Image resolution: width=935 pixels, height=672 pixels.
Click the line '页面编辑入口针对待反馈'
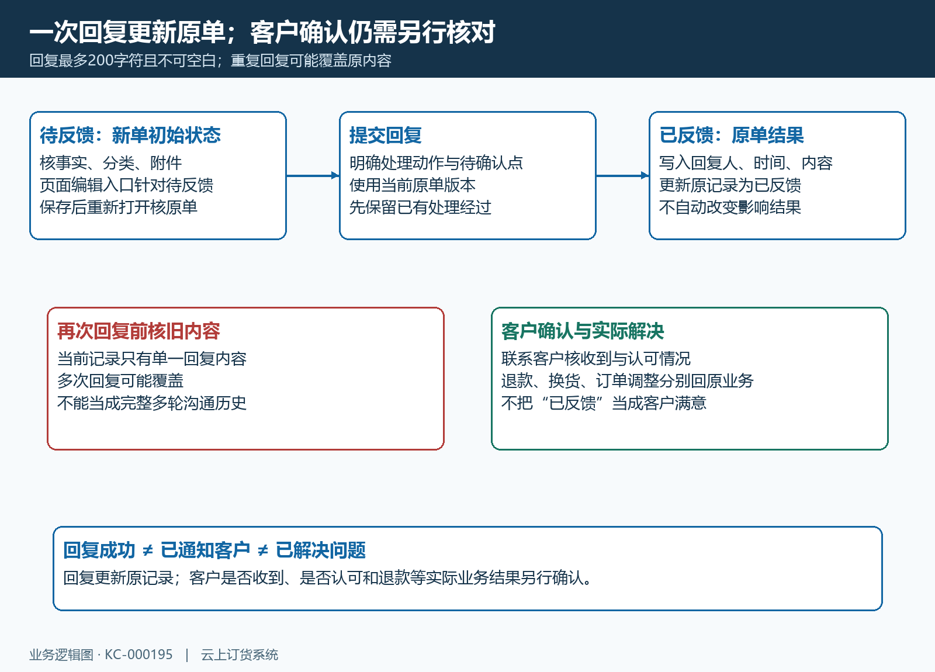coord(126,185)
